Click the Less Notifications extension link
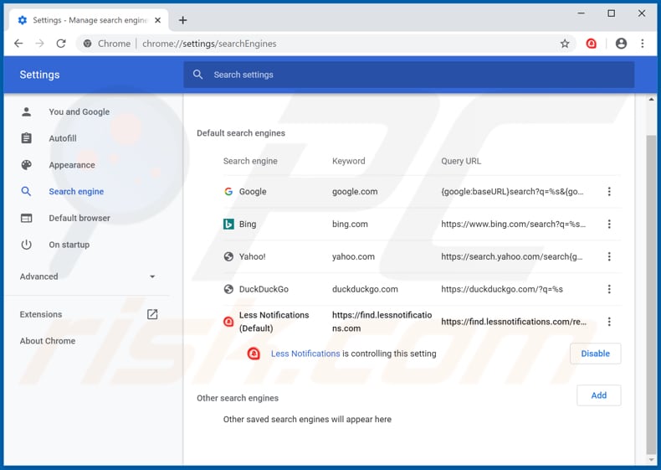The image size is (661, 470). tap(305, 354)
